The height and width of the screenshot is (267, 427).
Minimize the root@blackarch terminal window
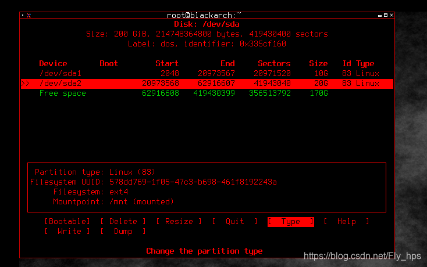point(380,16)
